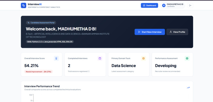This screenshot has height=102, width=213.
Task: Click the Interview Performance Trend heading
Action: (x=42, y=86)
